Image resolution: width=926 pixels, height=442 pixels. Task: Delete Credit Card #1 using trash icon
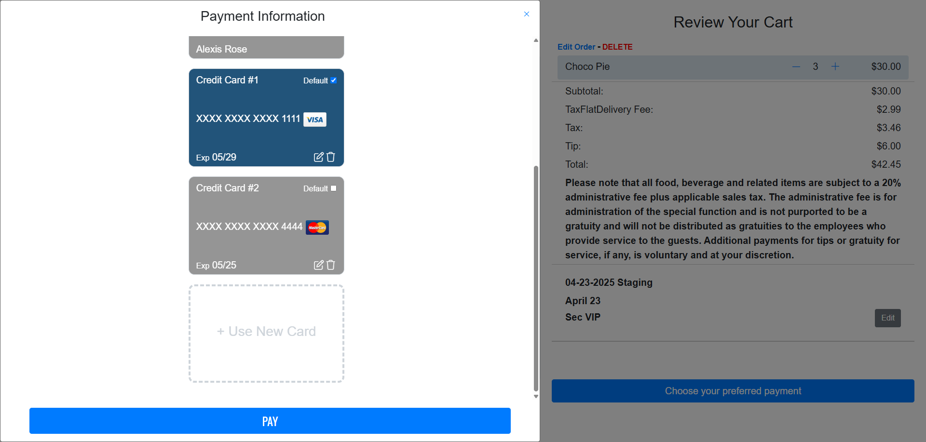331,157
